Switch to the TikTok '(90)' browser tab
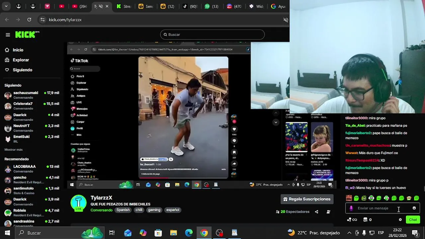The width and height of the screenshot is (425, 239). [190, 6]
